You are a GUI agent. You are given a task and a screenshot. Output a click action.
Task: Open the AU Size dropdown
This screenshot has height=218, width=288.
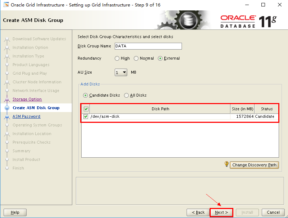(121, 72)
